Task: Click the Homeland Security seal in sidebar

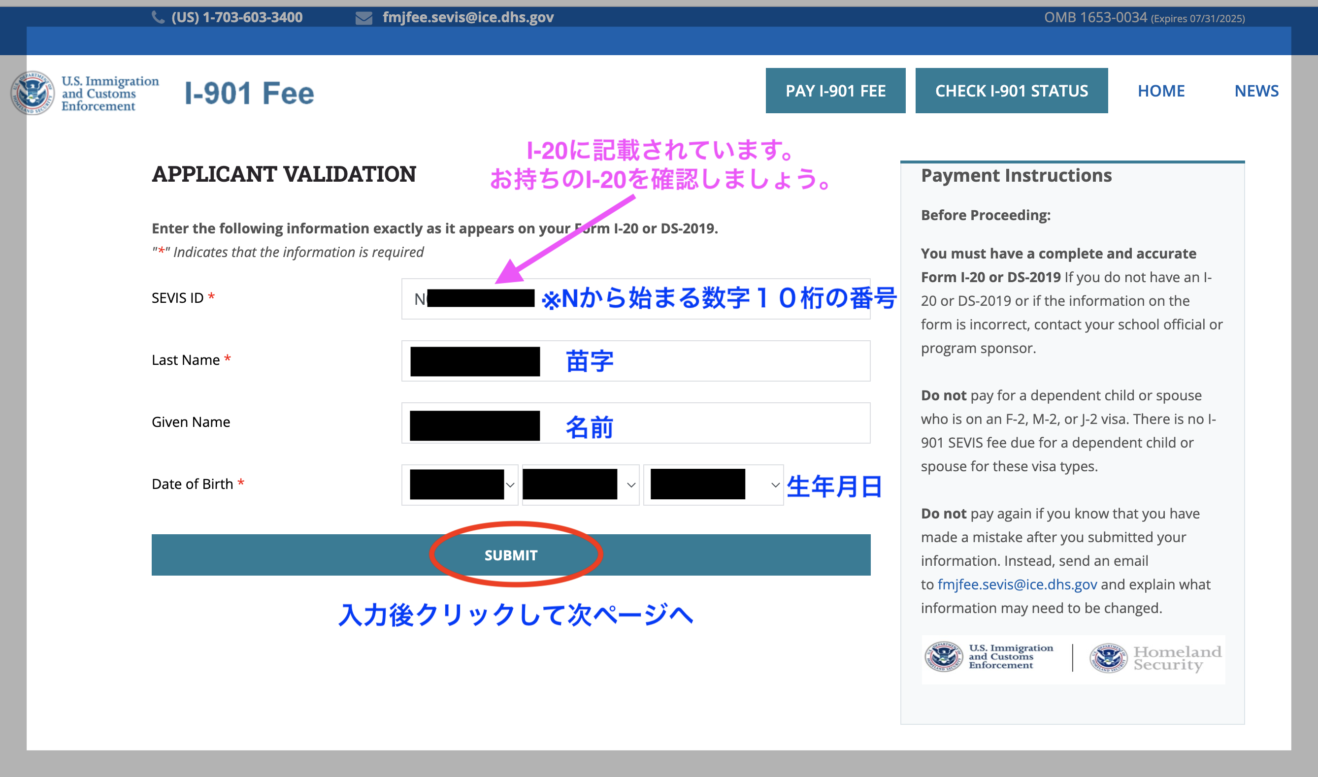Action: click(x=1108, y=658)
